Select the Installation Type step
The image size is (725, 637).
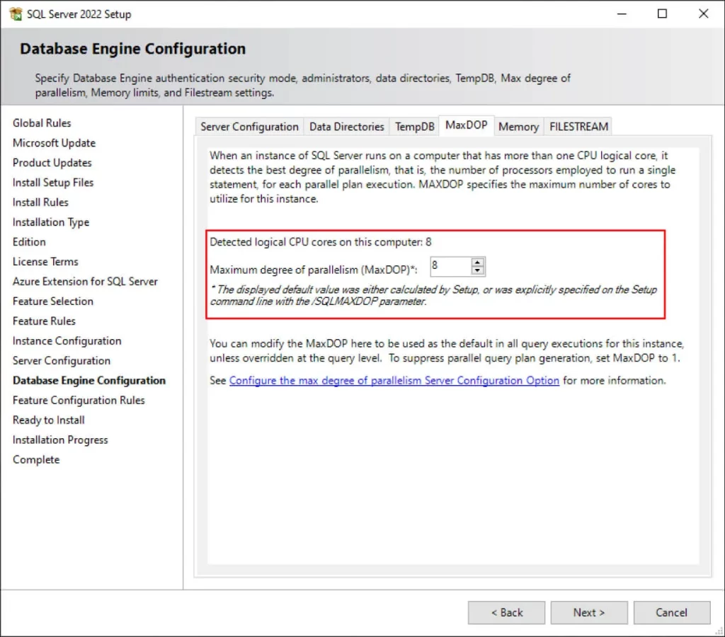(x=50, y=222)
